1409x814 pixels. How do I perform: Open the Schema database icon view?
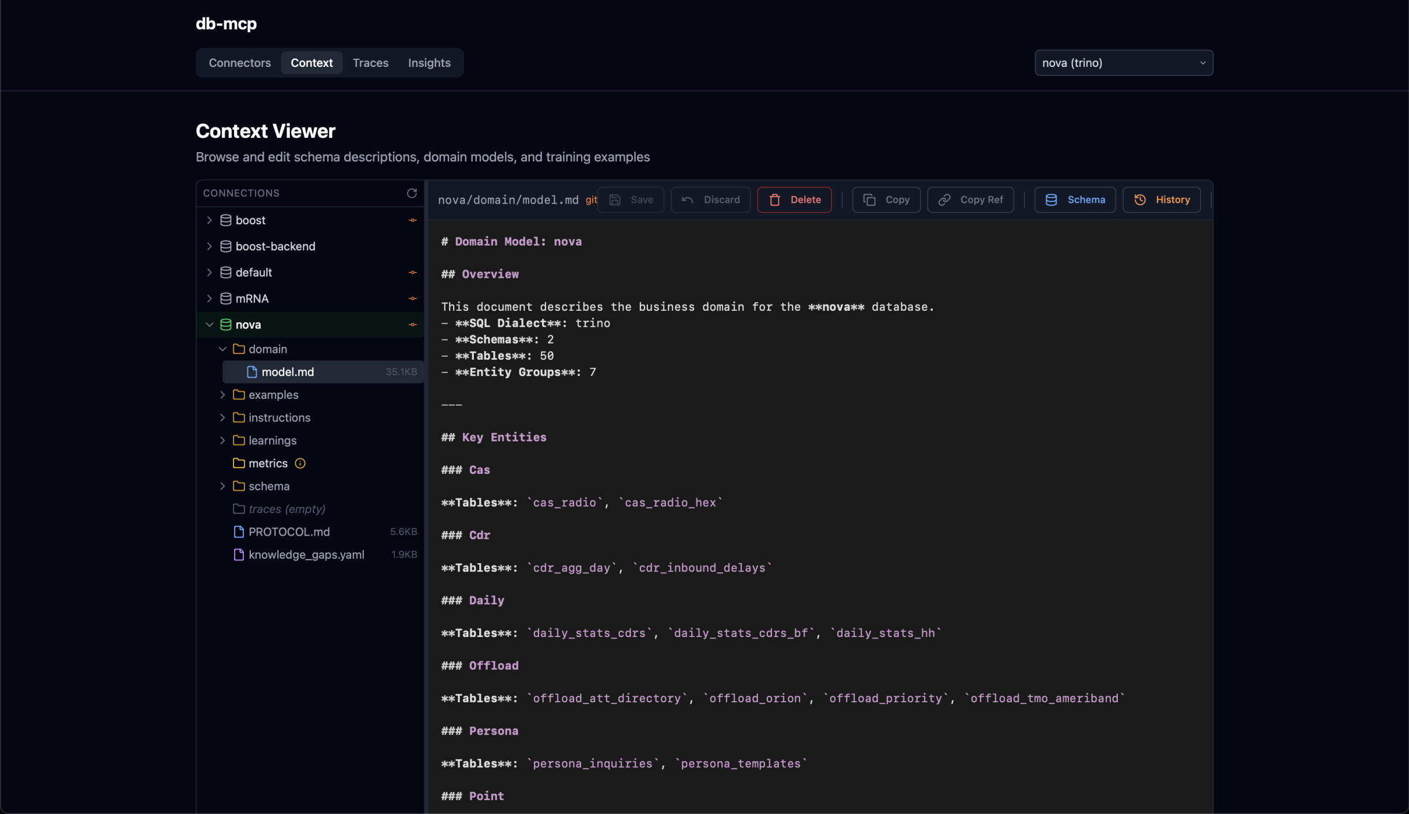[1052, 199]
